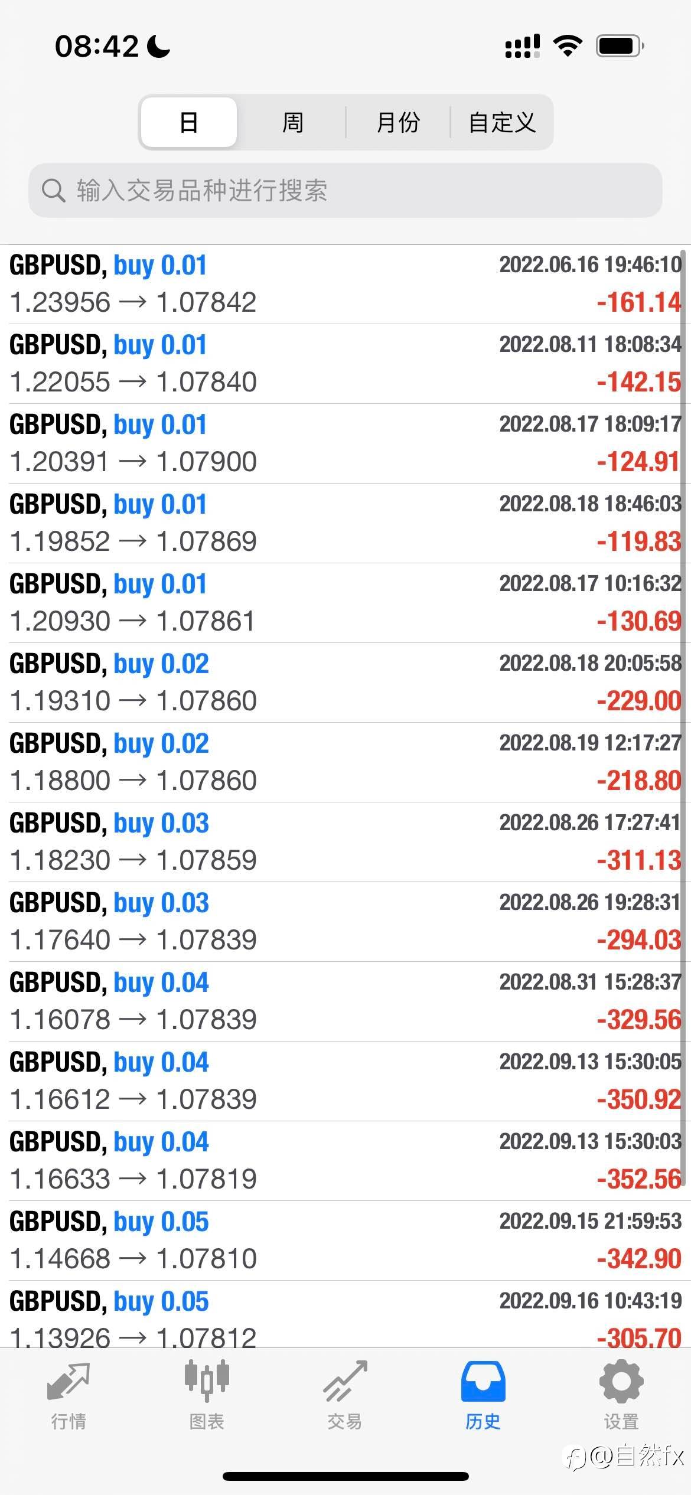
Task: Tap the Wi-Fi status icon
Action: (x=568, y=45)
